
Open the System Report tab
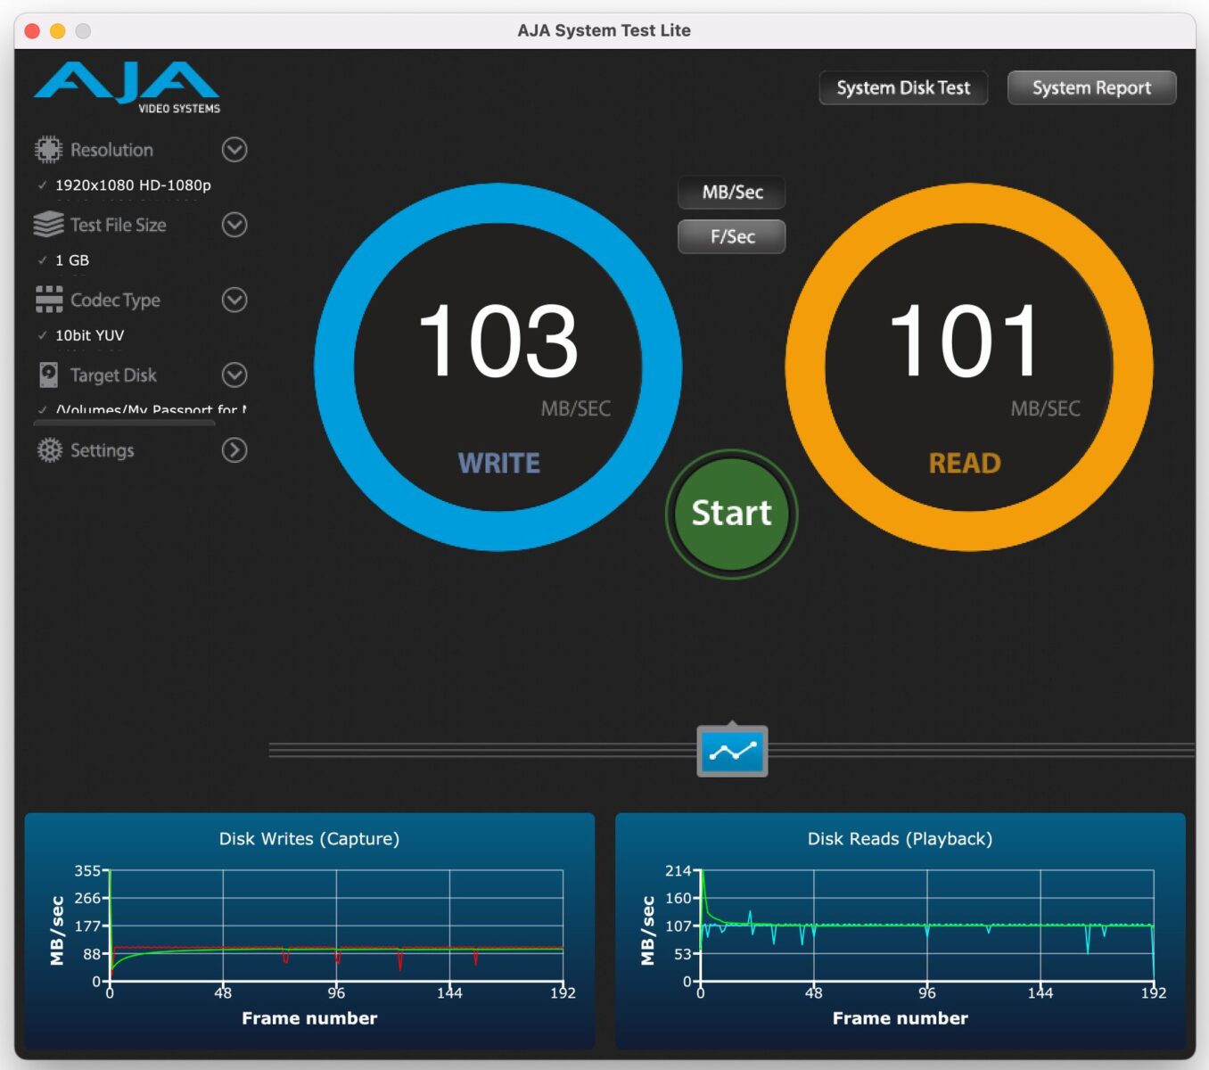pyautogui.click(x=1091, y=87)
